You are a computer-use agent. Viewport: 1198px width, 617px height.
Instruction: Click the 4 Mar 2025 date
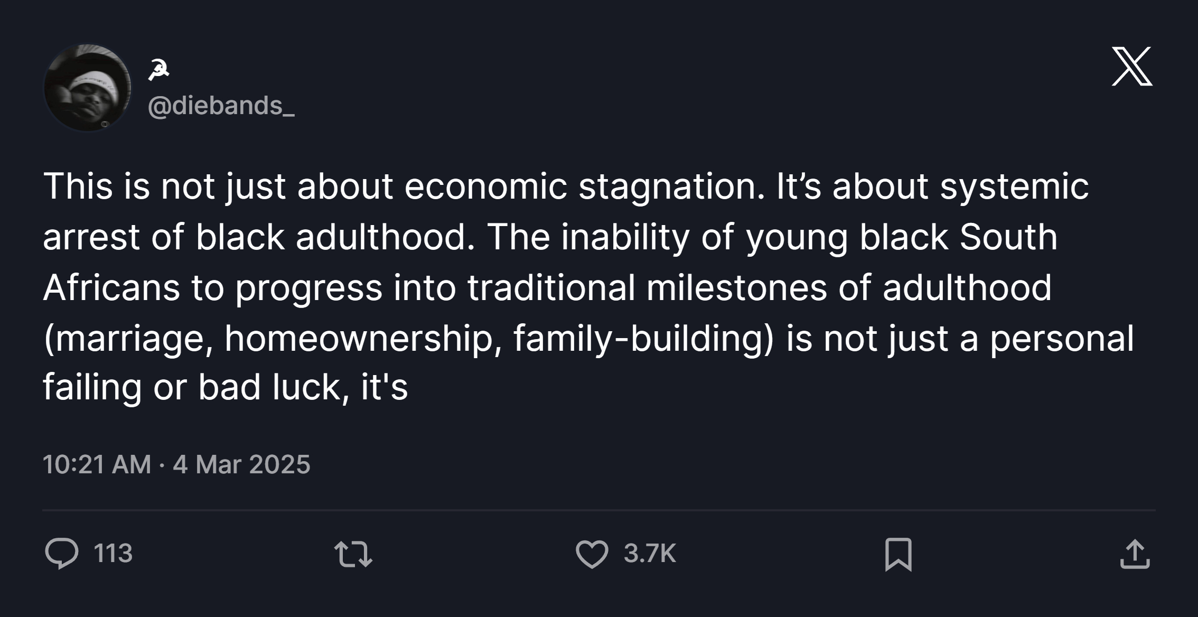coord(241,464)
